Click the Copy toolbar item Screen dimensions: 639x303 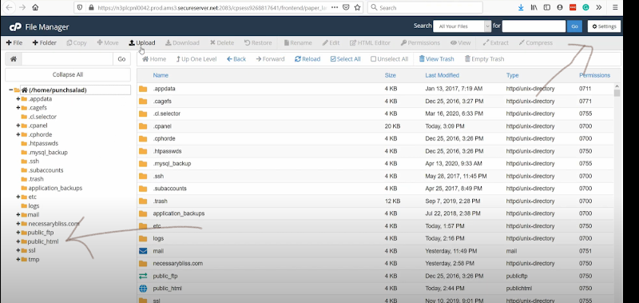tap(77, 43)
